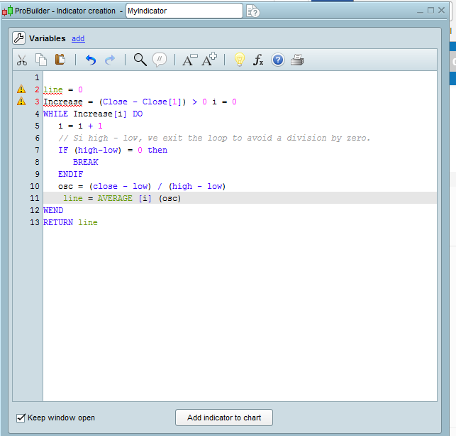The height and width of the screenshot is (436, 456).
Task: Click the Variables wrench icon
Action: (x=19, y=38)
